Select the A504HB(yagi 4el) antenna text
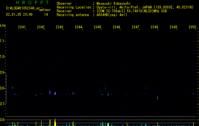This screenshot has height=126, width=199. point(112,15)
